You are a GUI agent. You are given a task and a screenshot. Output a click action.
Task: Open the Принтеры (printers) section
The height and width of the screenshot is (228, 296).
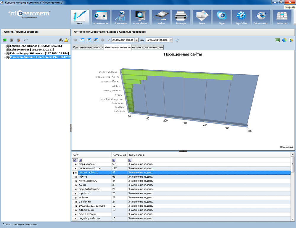pyautogui.click(x=181, y=17)
